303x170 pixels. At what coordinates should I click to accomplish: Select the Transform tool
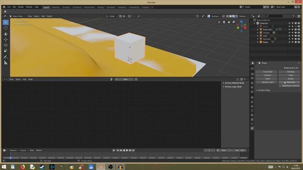pyautogui.click(x=6, y=34)
